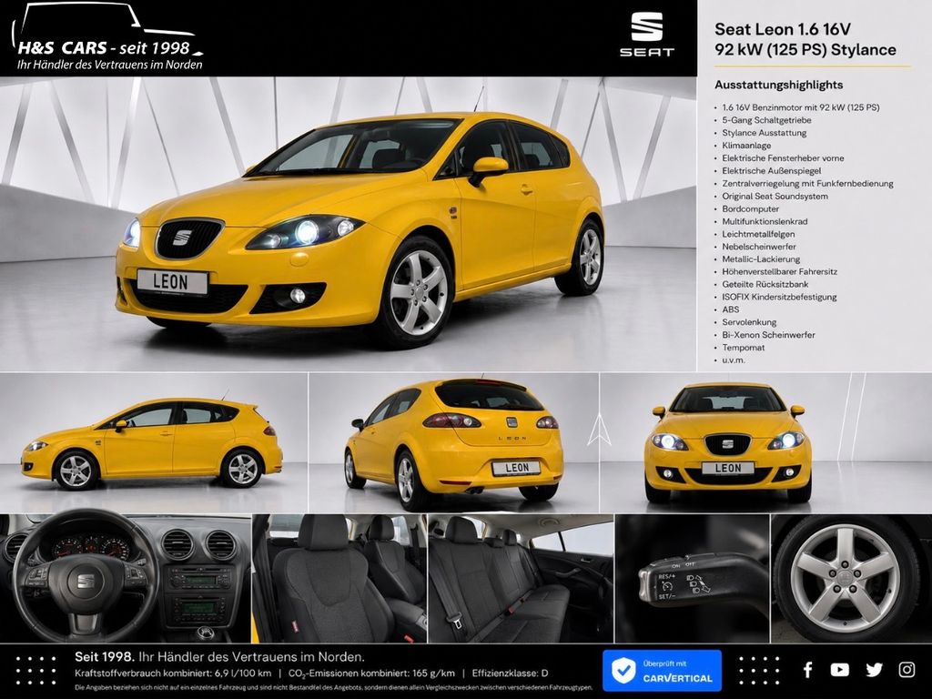The height and width of the screenshot is (699, 932).
Task: Click 'Zentralverriegelung mit Funkfernbedienung'
Action: (807, 183)
